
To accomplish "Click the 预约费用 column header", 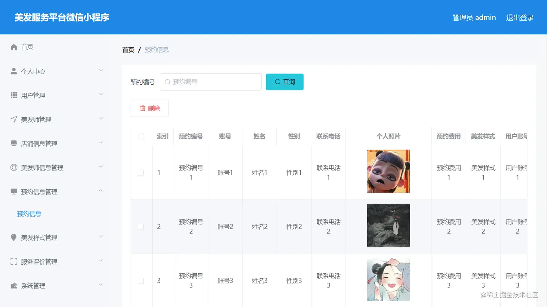I will (x=449, y=136).
